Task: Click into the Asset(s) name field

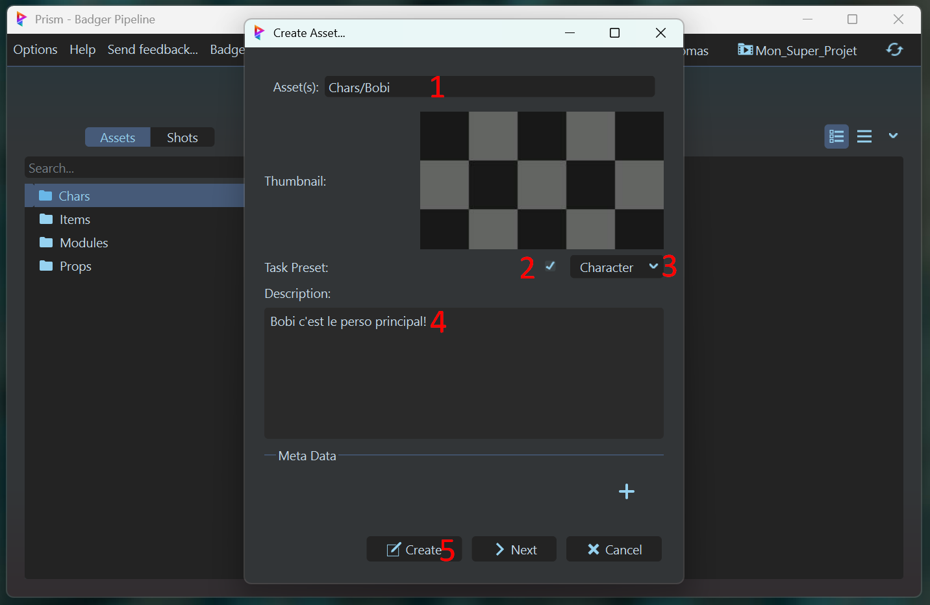Action: coord(489,88)
